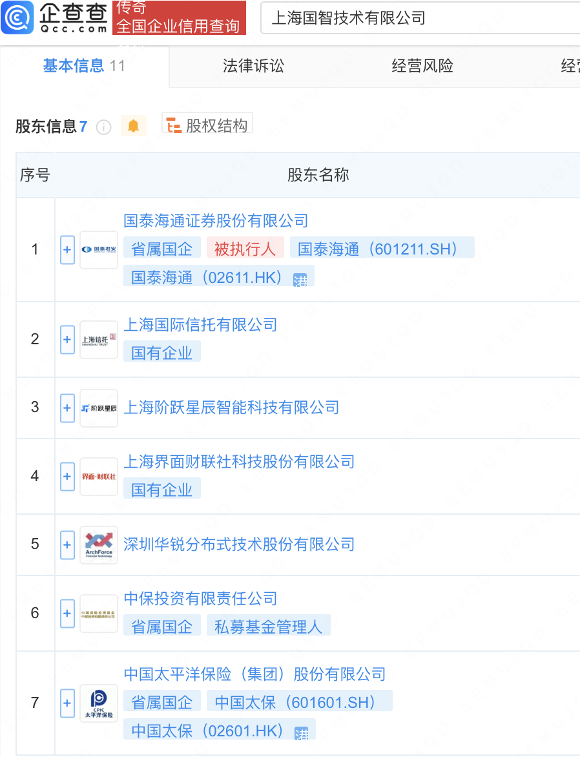Click the 太平洋保险 CPIC logo
Viewport: 580px width, 757px height.
pyautogui.click(x=98, y=703)
